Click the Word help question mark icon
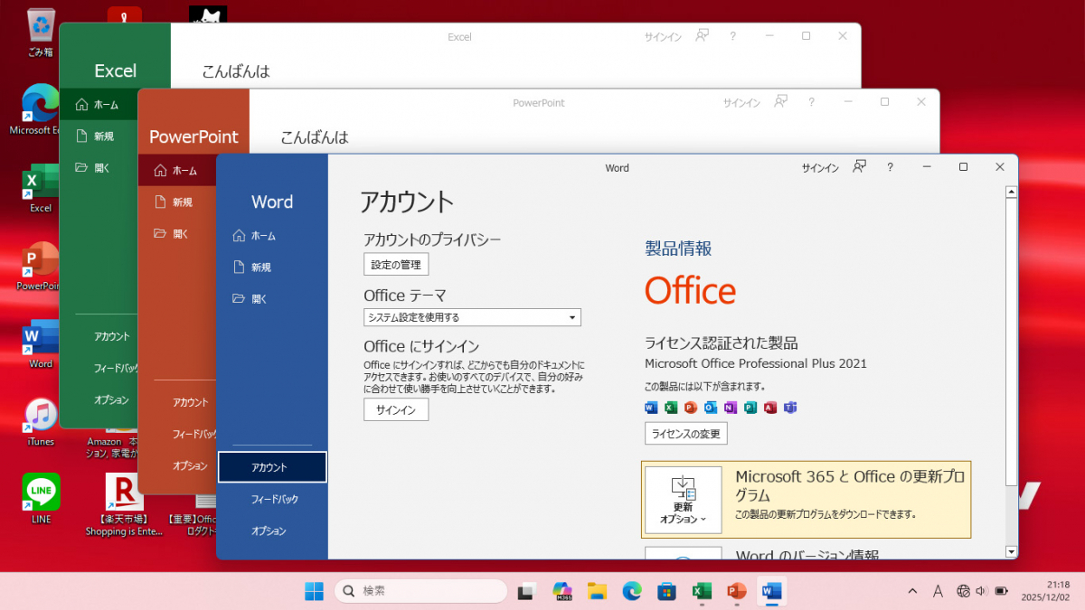 (x=890, y=167)
